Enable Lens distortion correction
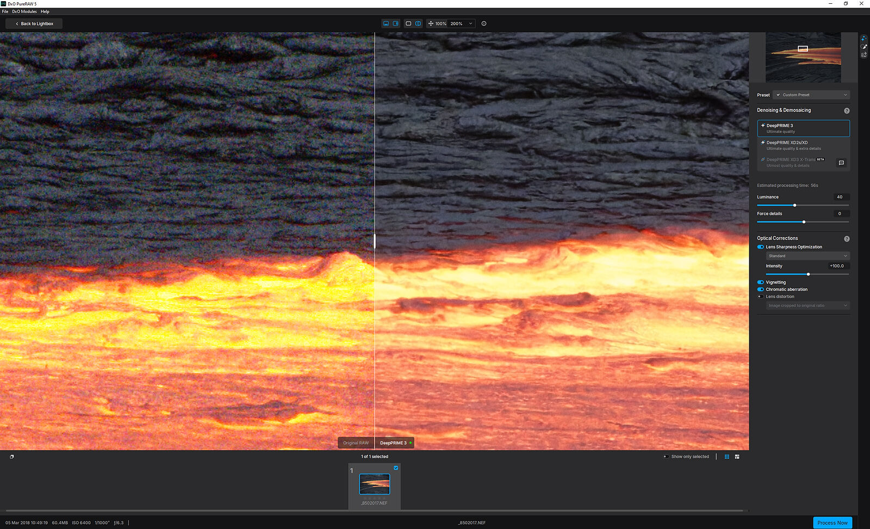 click(761, 296)
